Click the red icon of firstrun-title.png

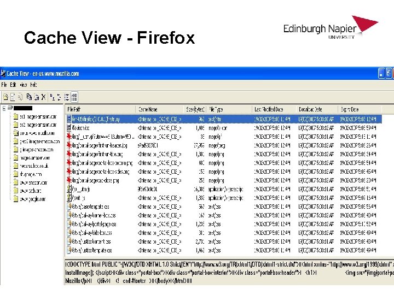69,154
